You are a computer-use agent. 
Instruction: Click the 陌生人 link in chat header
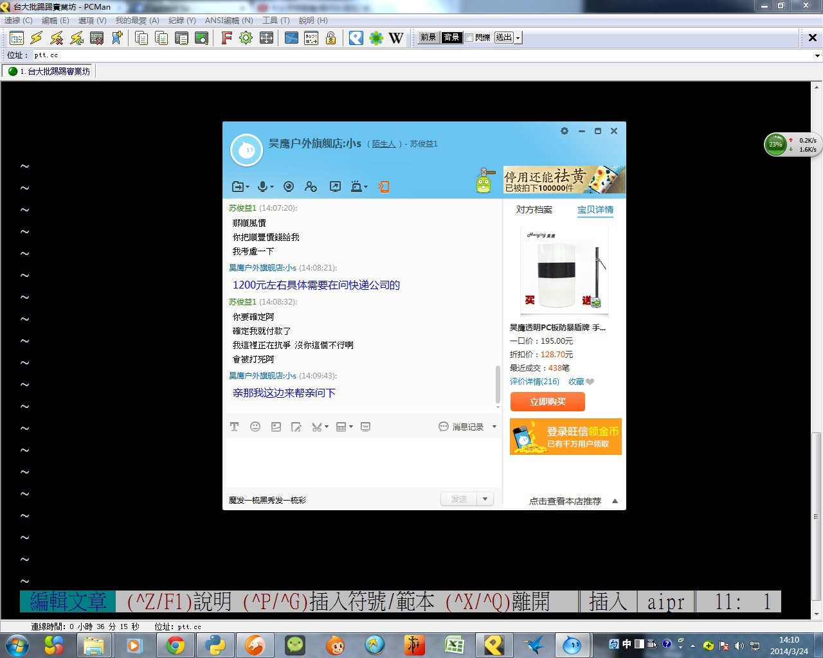(x=384, y=144)
